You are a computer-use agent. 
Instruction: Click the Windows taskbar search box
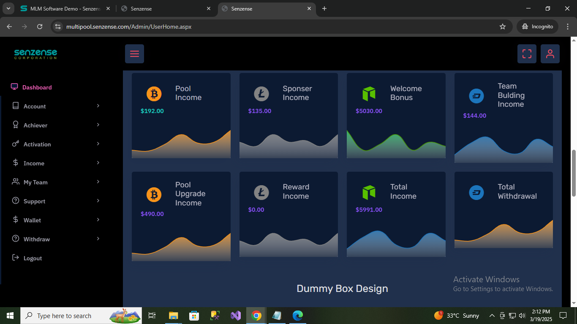tap(81, 316)
